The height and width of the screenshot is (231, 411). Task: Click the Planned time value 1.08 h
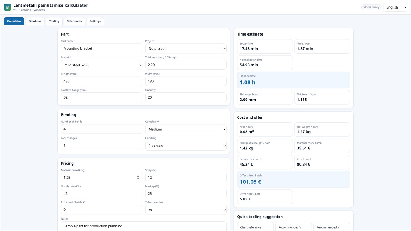247,82
